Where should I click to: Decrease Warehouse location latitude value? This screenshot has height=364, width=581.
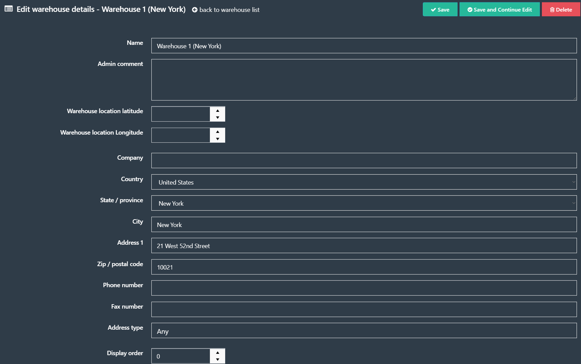218,118
